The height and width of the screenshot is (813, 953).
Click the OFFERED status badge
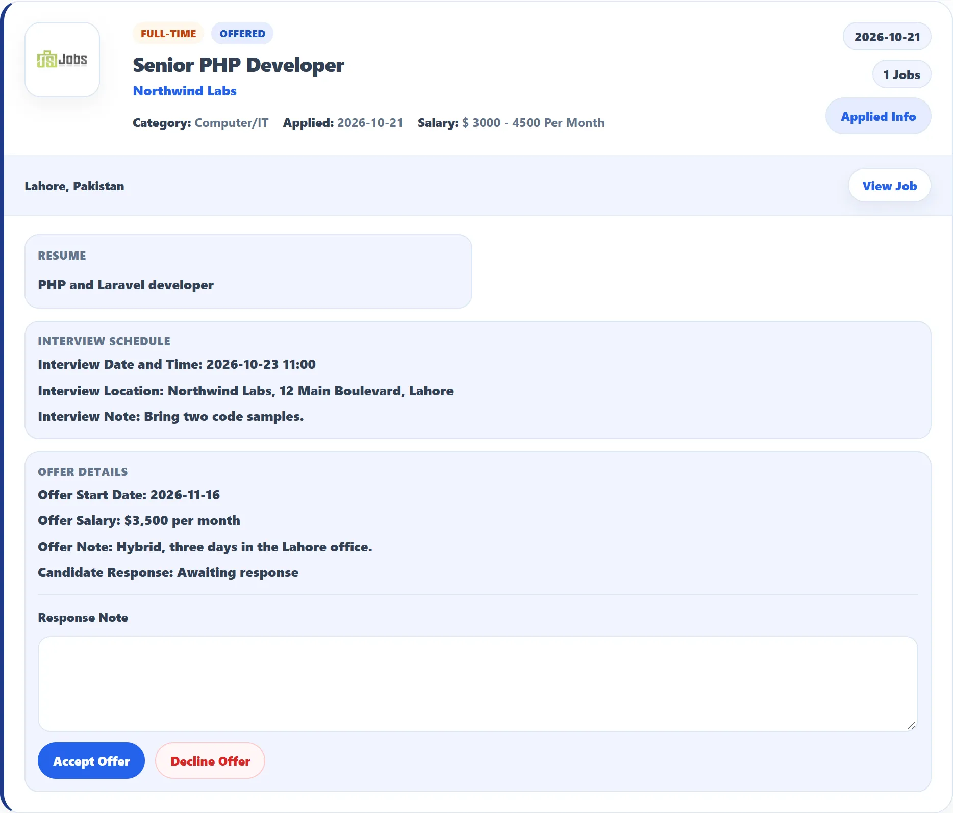pos(242,34)
